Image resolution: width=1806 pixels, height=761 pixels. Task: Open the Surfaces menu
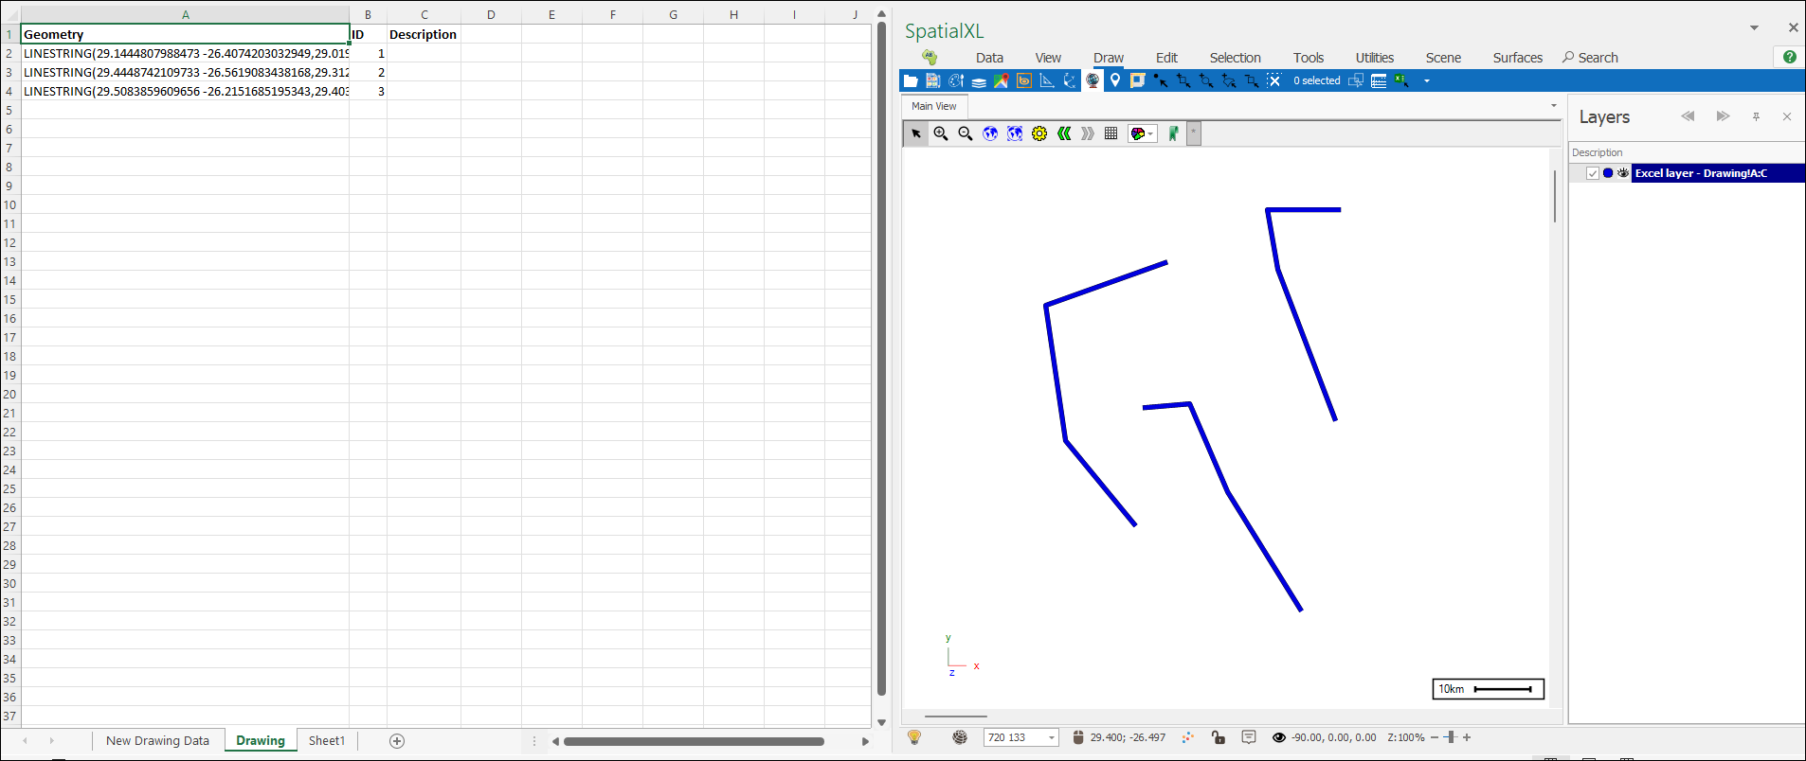click(x=1517, y=58)
